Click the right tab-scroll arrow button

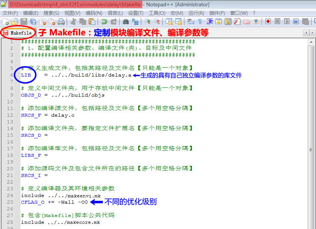[x=313, y=32]
